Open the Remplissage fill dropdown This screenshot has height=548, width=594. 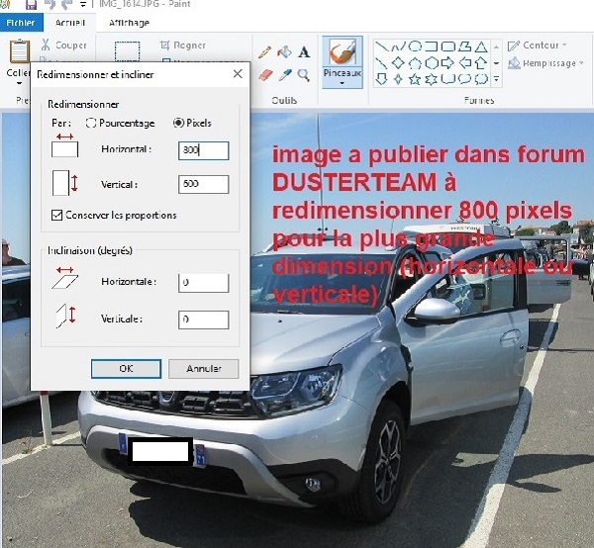(545, 63)
